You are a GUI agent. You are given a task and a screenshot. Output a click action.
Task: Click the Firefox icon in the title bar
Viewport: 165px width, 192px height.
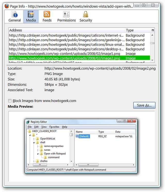coord(7,6)
